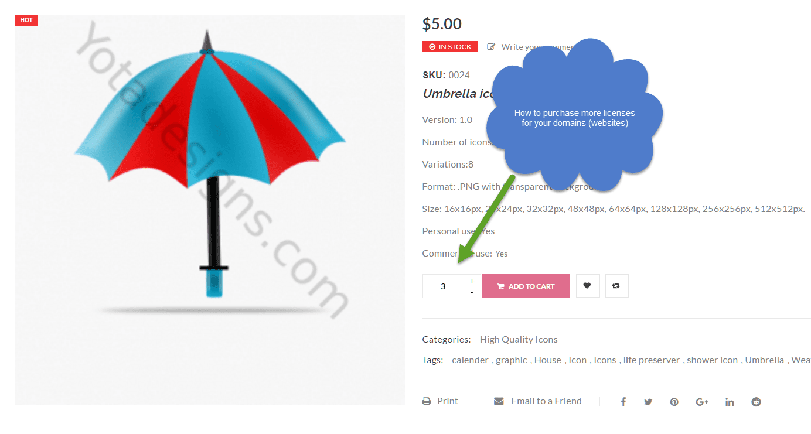811x434 pixels.
Task: Select the life preserver tag
Action: point(652,360)
